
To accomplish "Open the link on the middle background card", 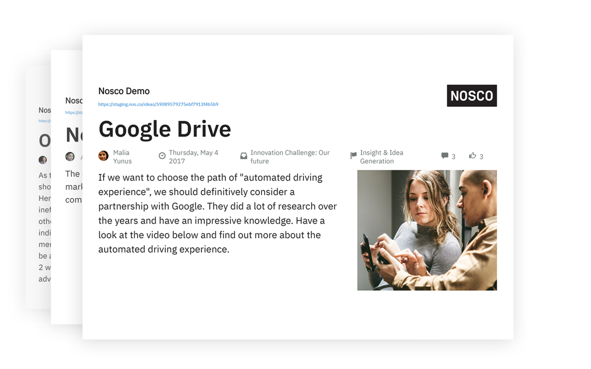I will [x=74, y=112].
